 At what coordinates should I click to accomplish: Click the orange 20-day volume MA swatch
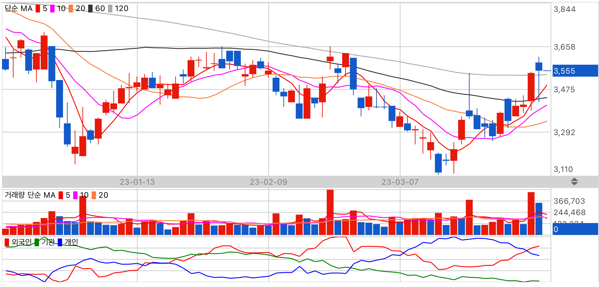point(94,195)
